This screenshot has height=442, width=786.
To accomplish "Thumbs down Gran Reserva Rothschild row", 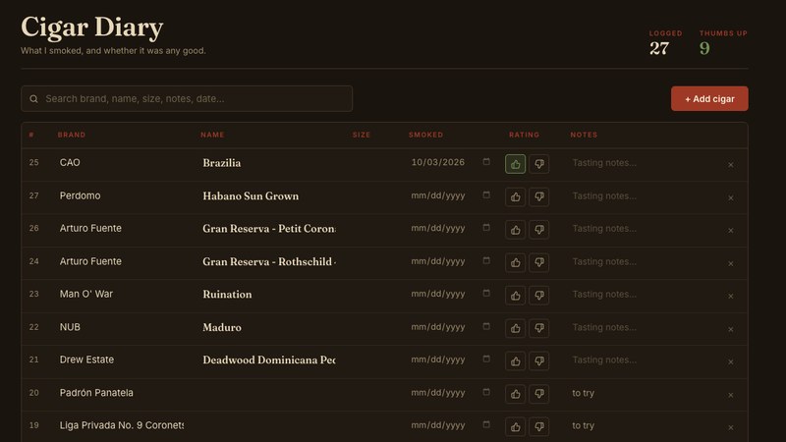I will (x=538, y=262).
